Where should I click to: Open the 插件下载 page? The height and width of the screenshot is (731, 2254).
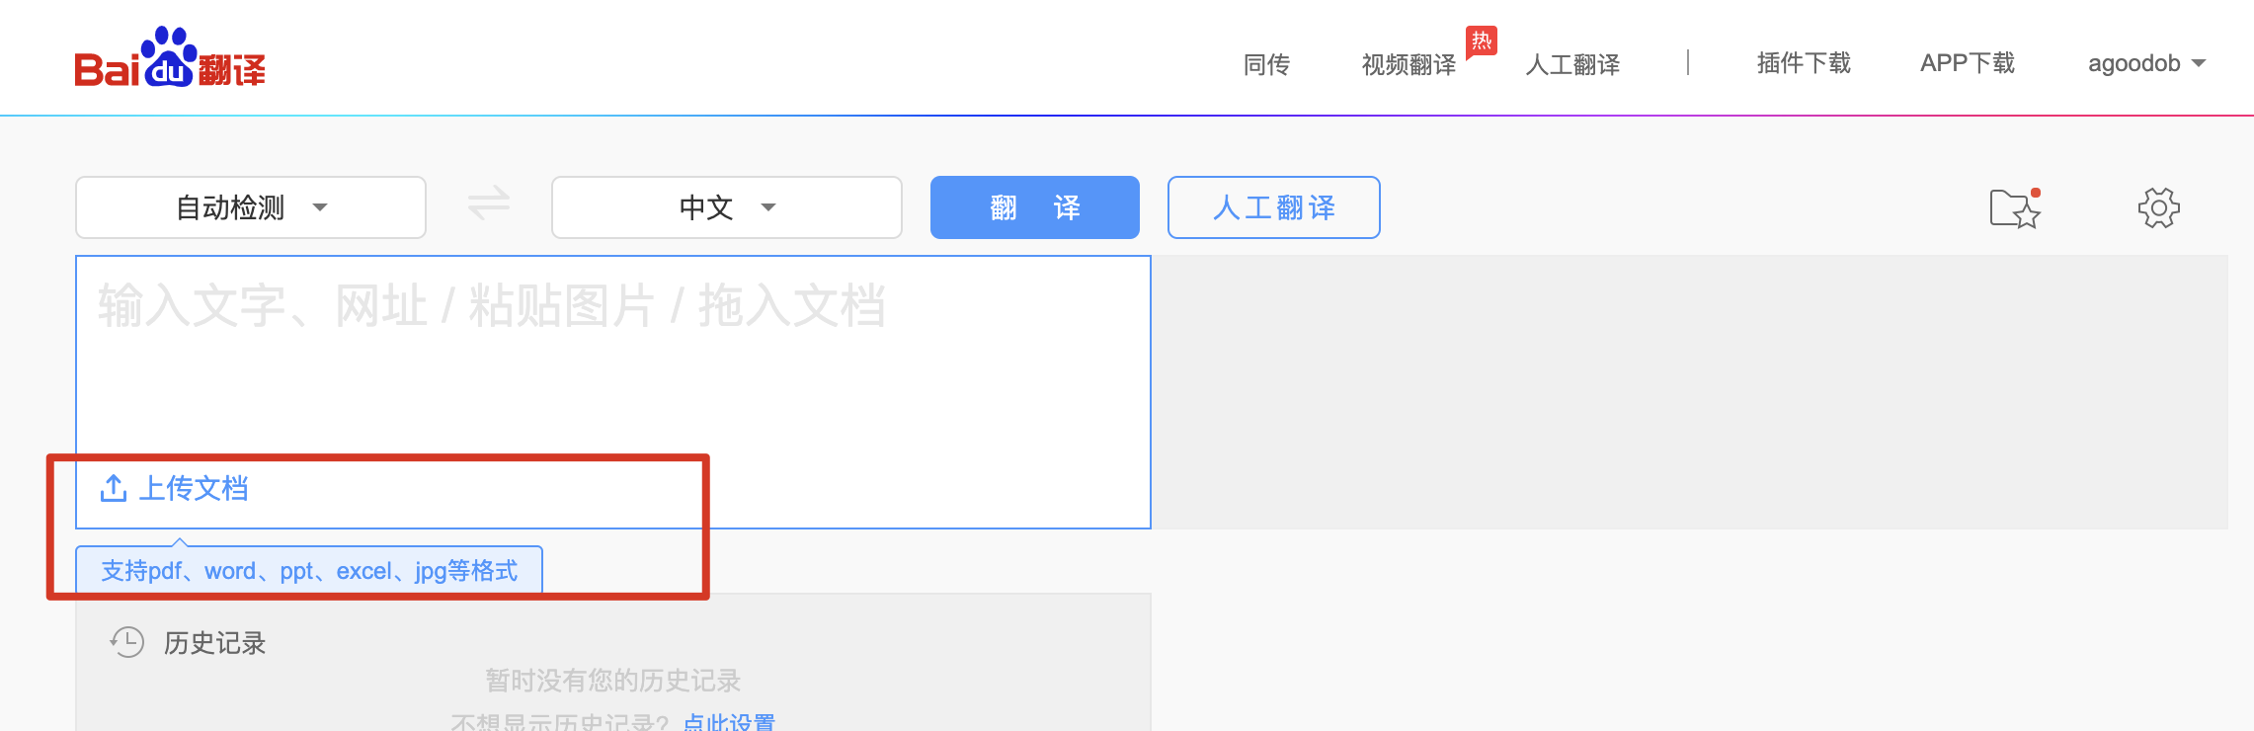[x=1804, y=63]
